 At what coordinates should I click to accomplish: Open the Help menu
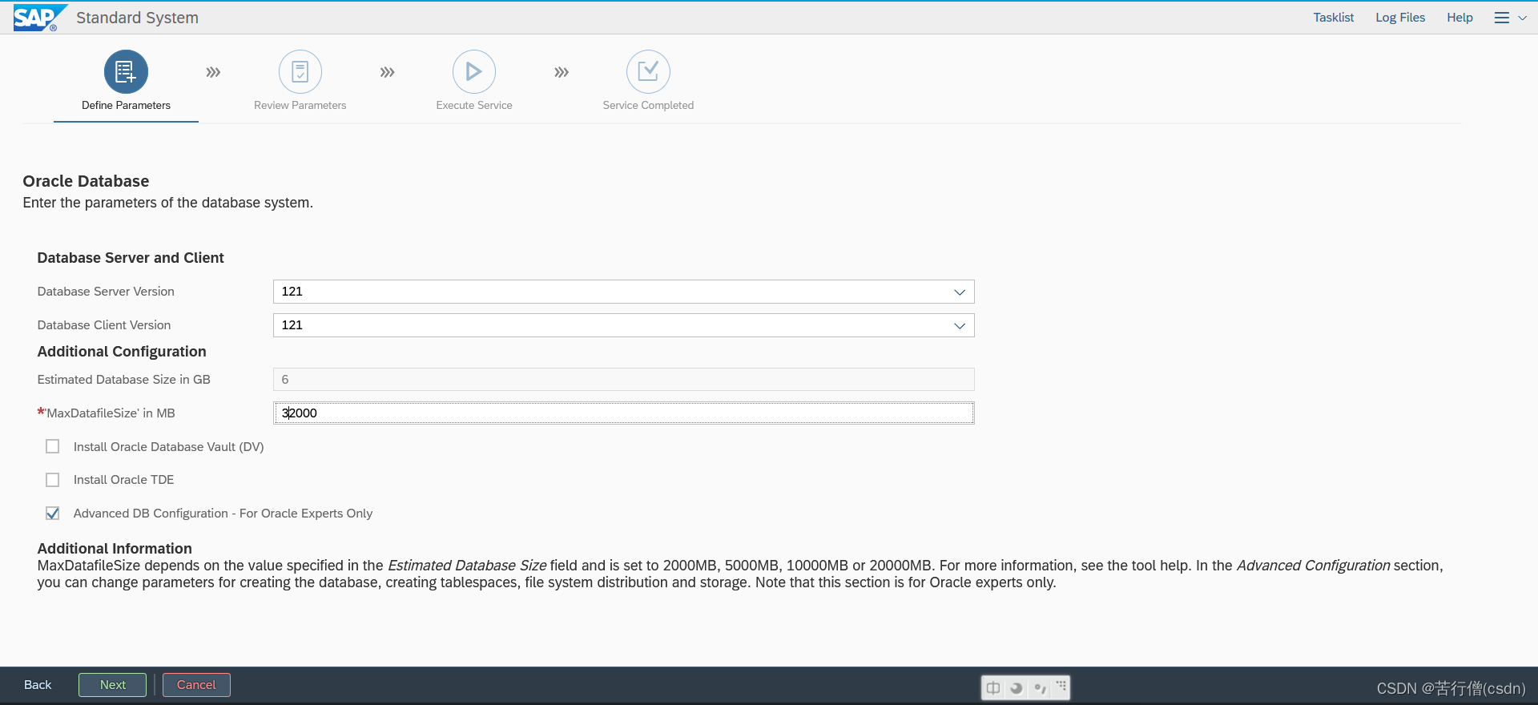[1459, 18]
